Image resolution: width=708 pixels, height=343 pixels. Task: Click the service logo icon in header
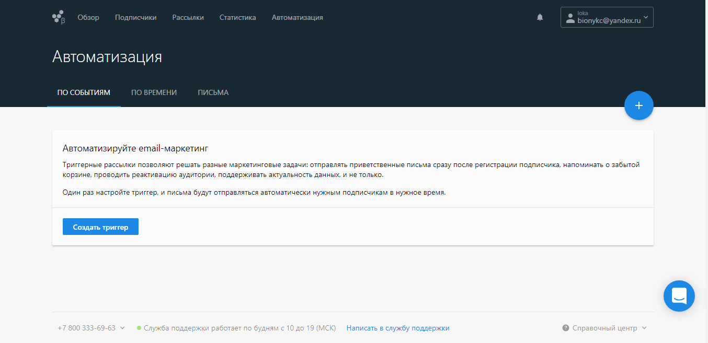point(59,17)
